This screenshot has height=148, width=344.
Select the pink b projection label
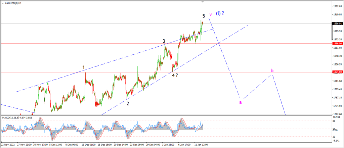272,70
